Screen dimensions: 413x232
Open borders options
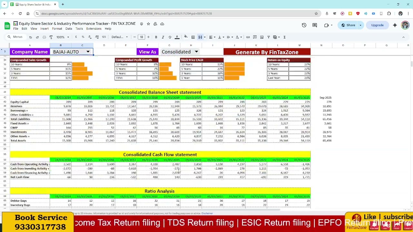pyautogui.click(x=193, y=37)
